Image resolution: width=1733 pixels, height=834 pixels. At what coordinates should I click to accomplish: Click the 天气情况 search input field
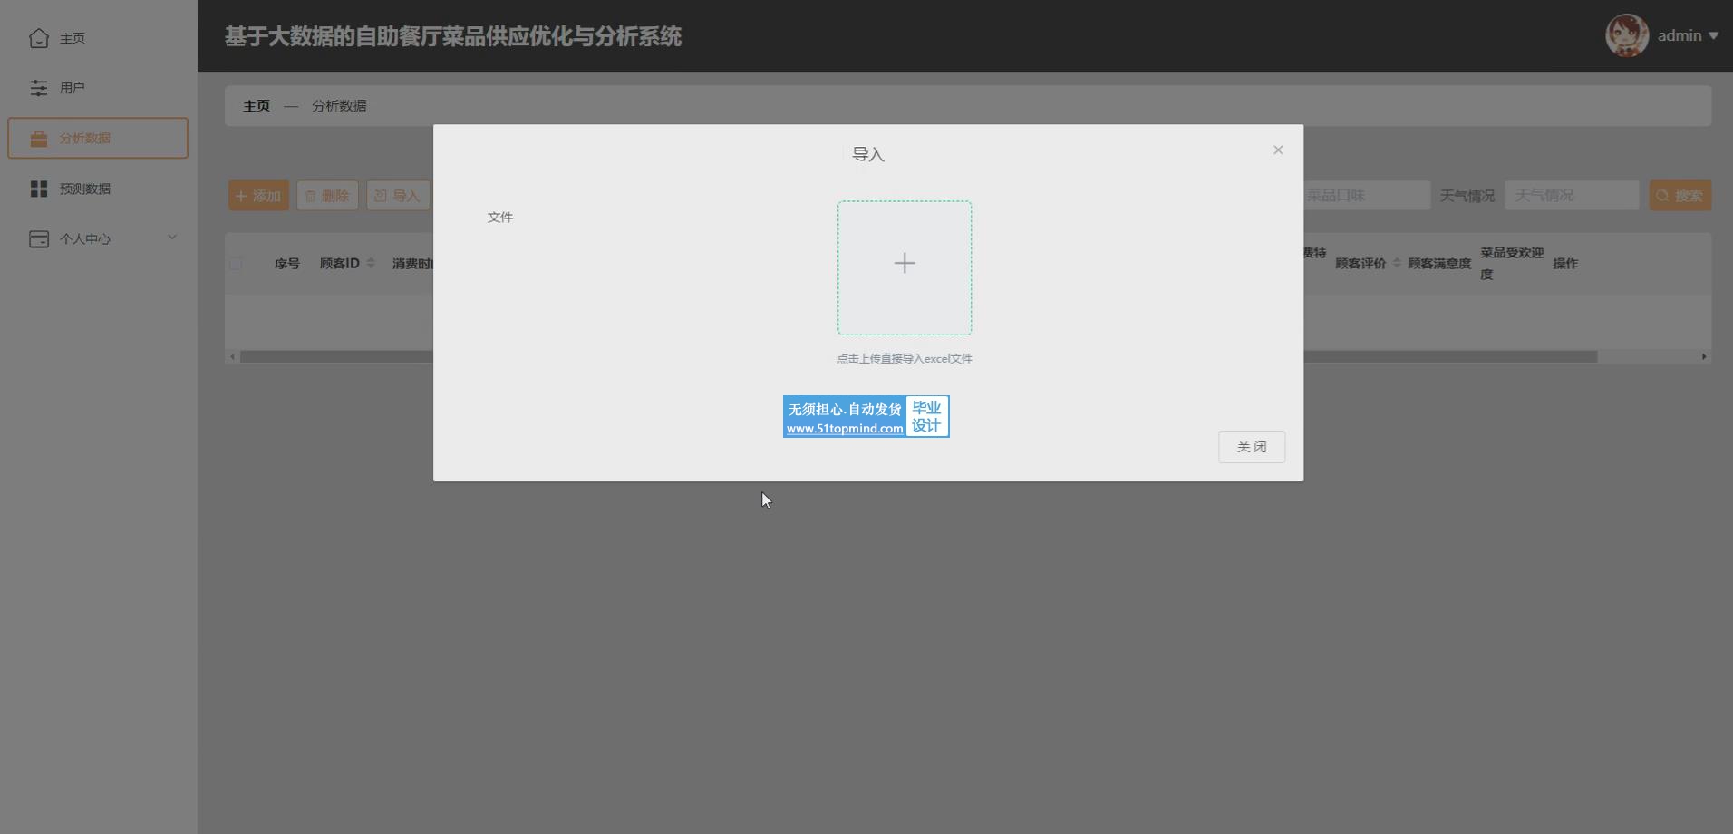[1571, 196]
